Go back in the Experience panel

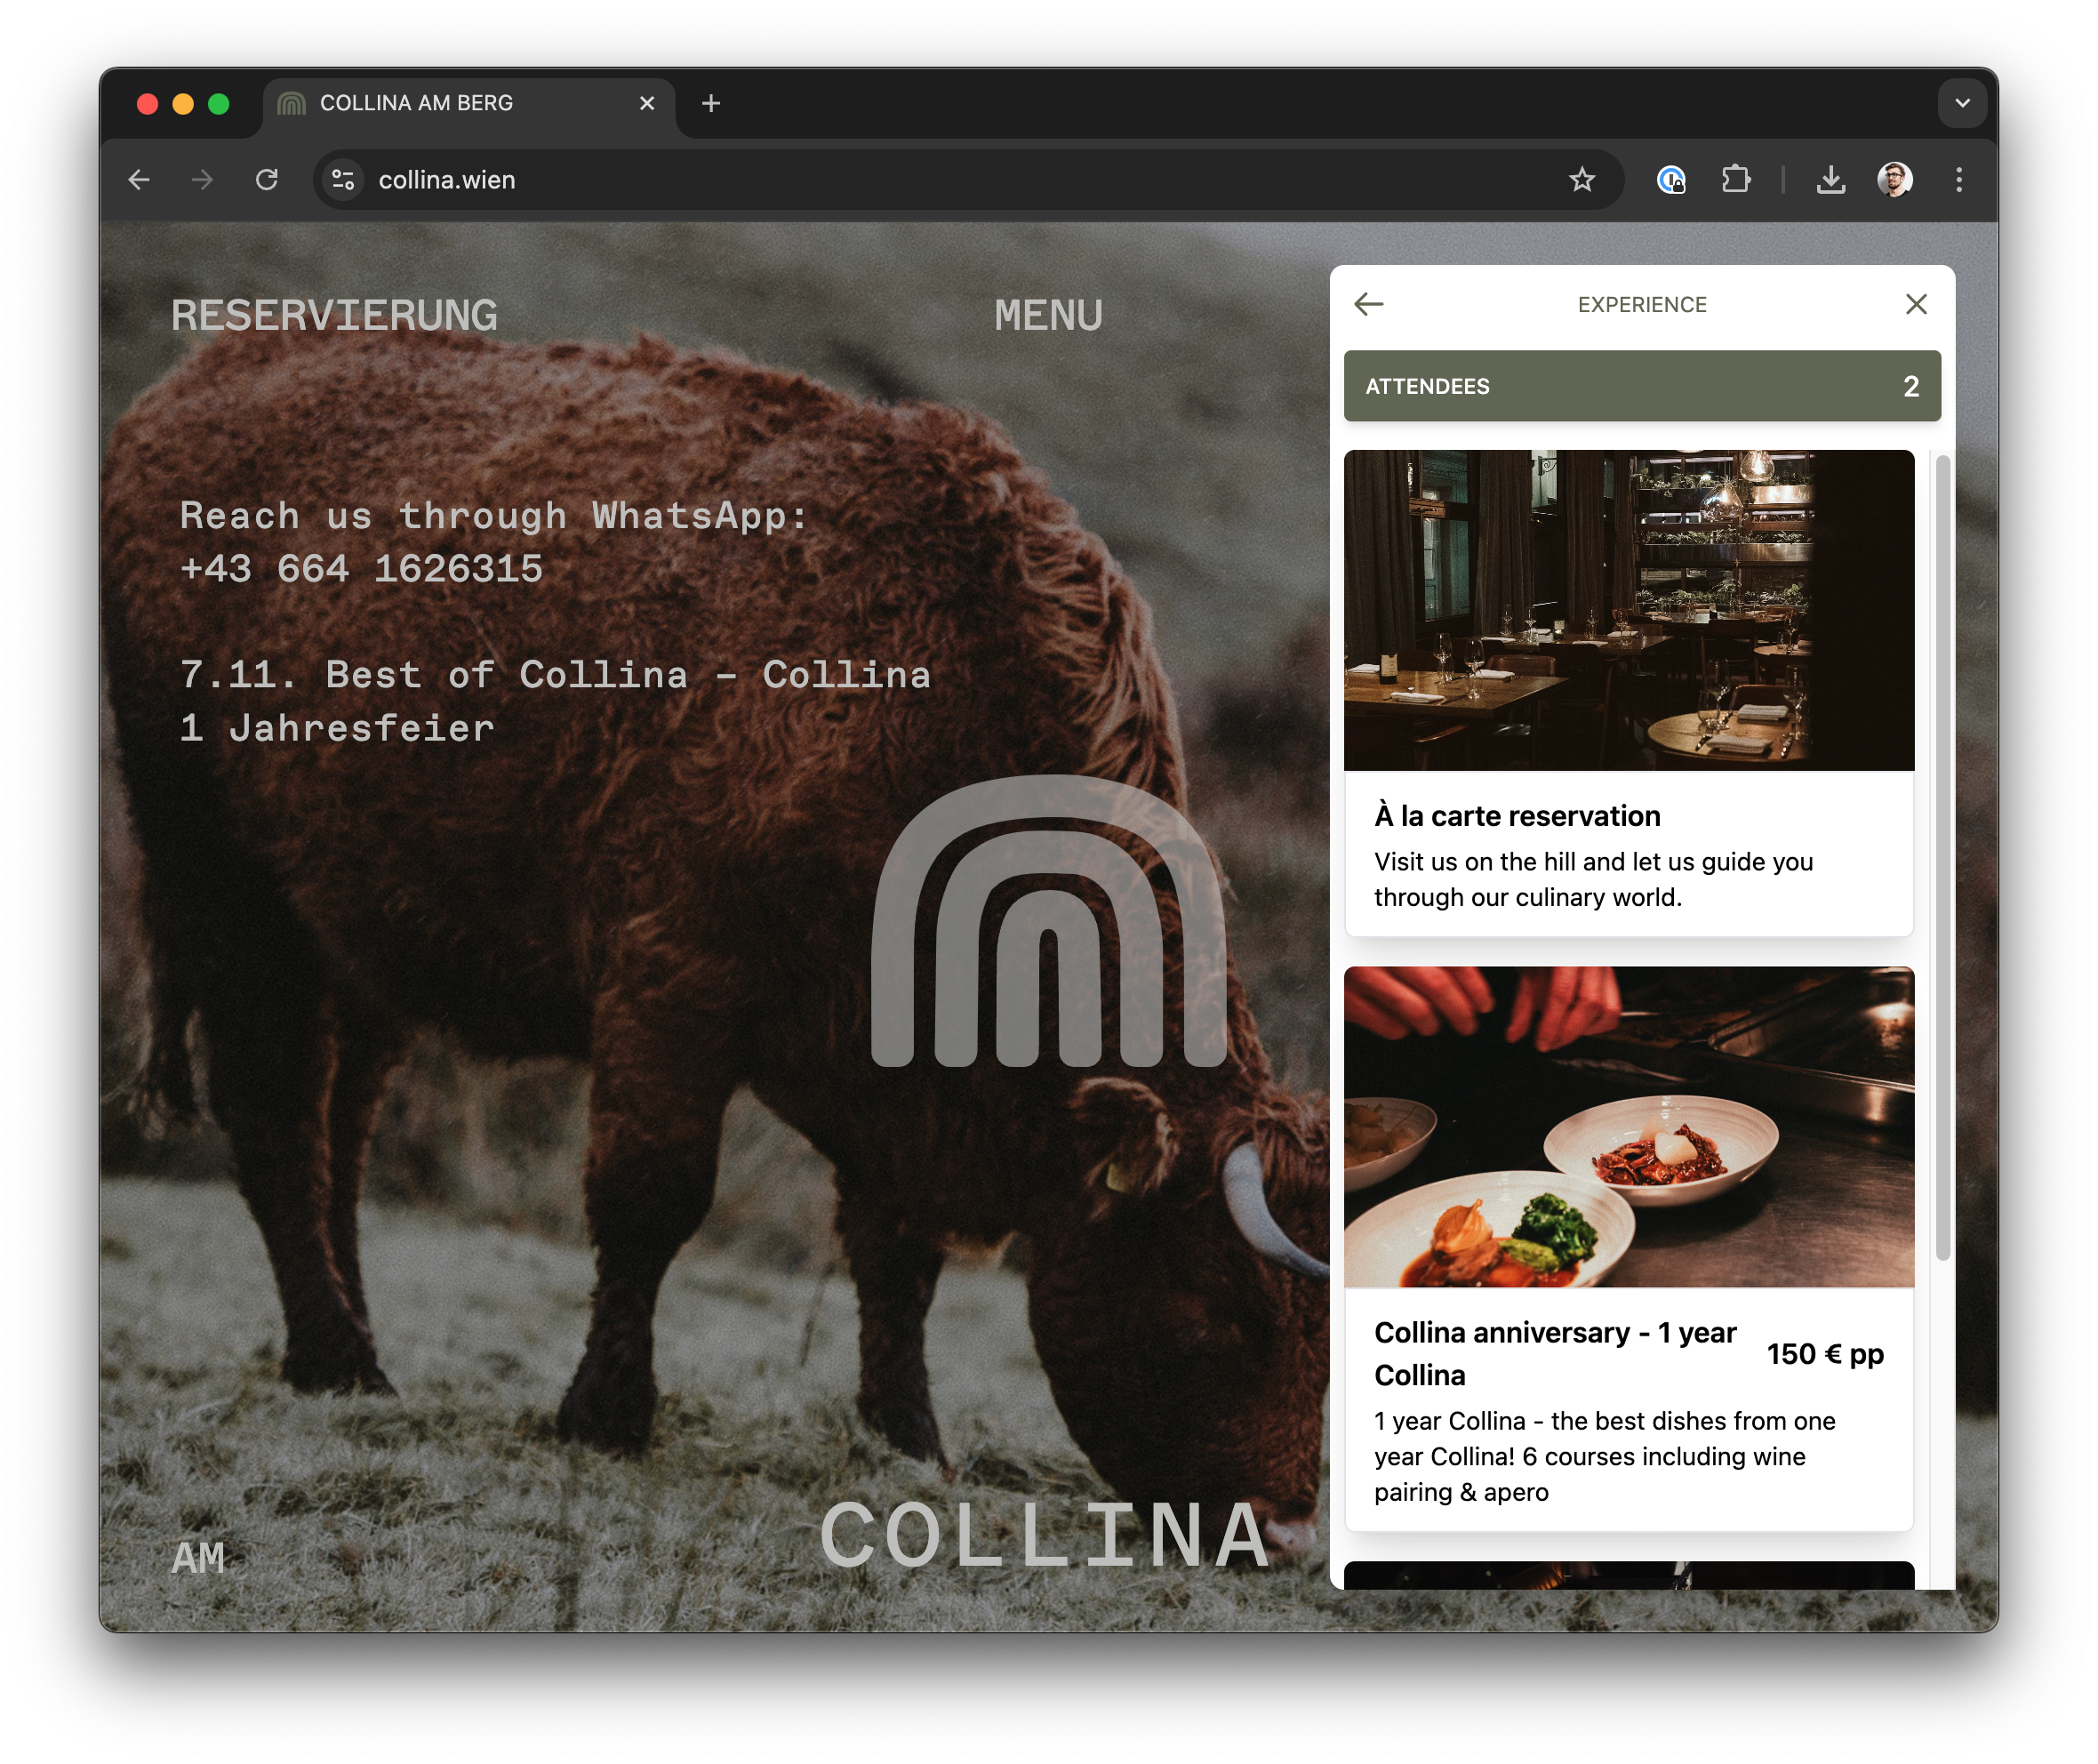(1368, 304)
